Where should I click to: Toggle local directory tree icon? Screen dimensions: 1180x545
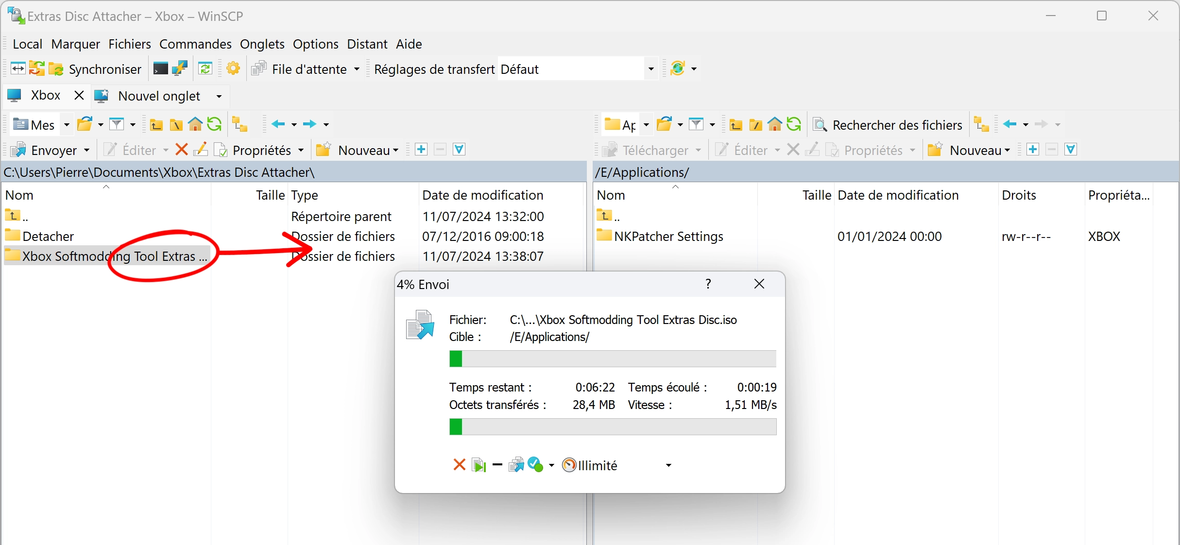pyautogui.click(x=239, y=124)
